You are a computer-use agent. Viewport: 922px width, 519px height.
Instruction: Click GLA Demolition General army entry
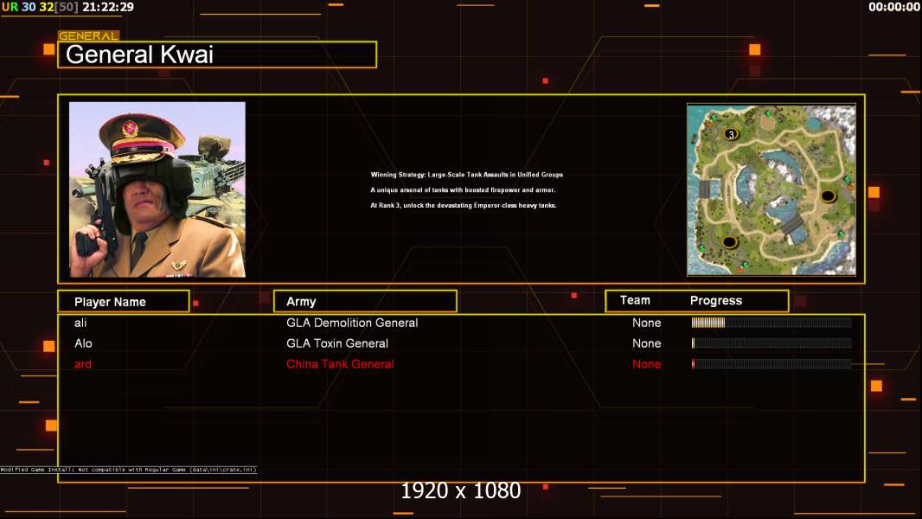pyautogui.click(x=352, y=323)
